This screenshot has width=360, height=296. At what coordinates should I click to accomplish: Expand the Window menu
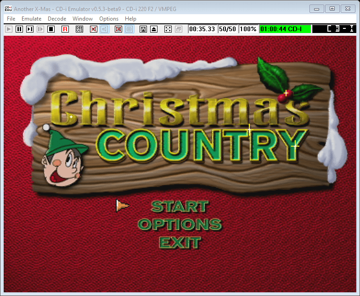(x=83, y=19)
